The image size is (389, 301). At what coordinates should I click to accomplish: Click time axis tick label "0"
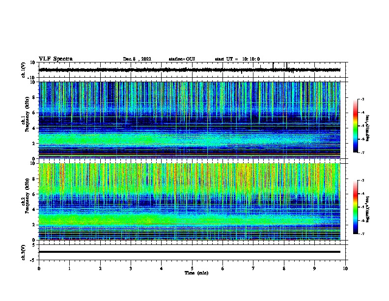coord(39,269)
